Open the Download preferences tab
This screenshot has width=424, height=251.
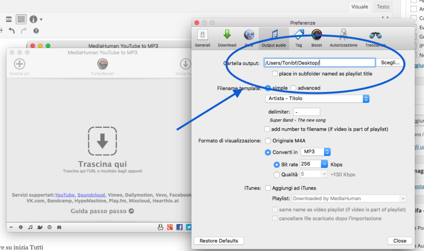[x=227, y=38]
